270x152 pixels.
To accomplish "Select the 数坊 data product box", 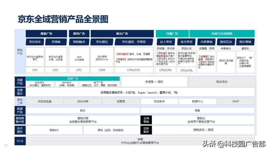I will (83, 110).
